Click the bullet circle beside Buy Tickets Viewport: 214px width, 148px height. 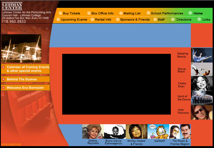click(x=60, y=13)
